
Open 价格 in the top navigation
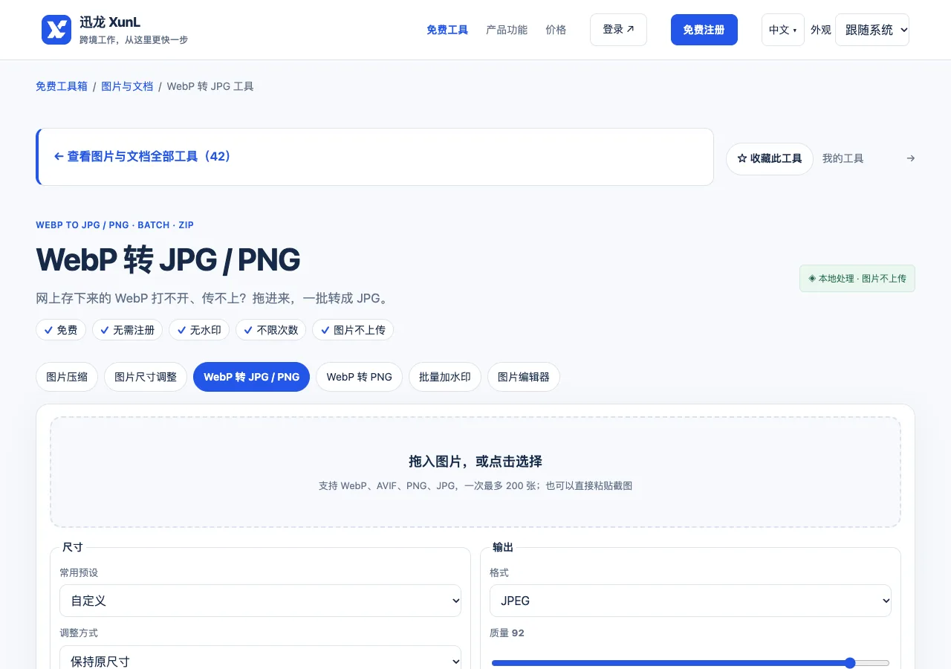tap(556, 30)
